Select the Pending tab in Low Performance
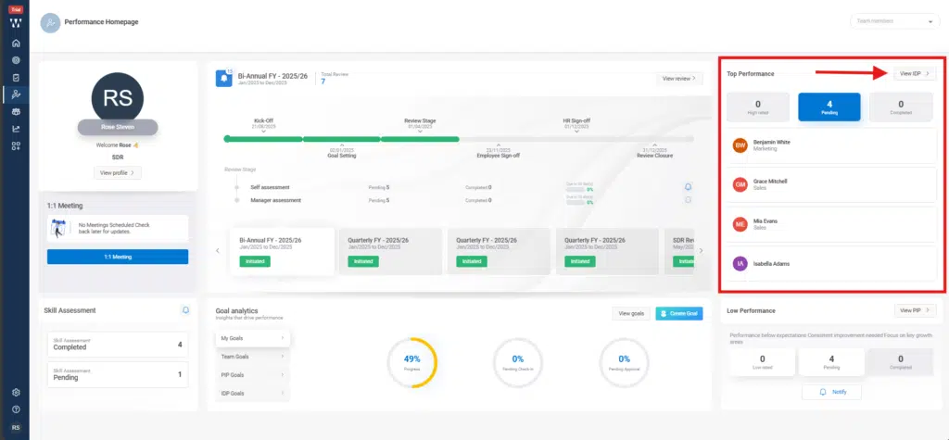Image resolution: width=949 pixels, height=440 pixels. tap(831, 362)
